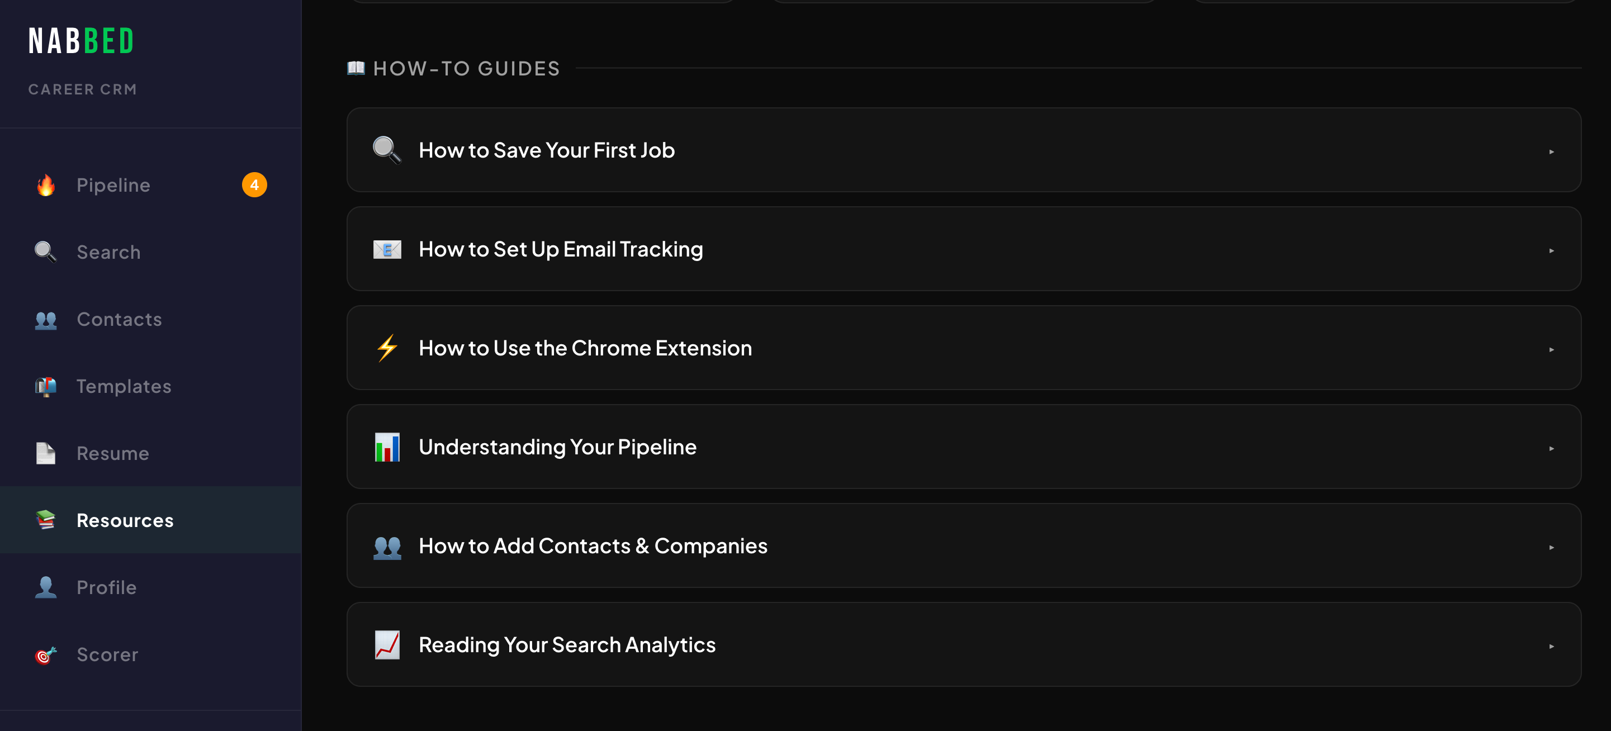Click the magnifying glass icon in sidebar Search
Image resolution: width=1611 pixels, height=731 pixels.
coord(46,252)
